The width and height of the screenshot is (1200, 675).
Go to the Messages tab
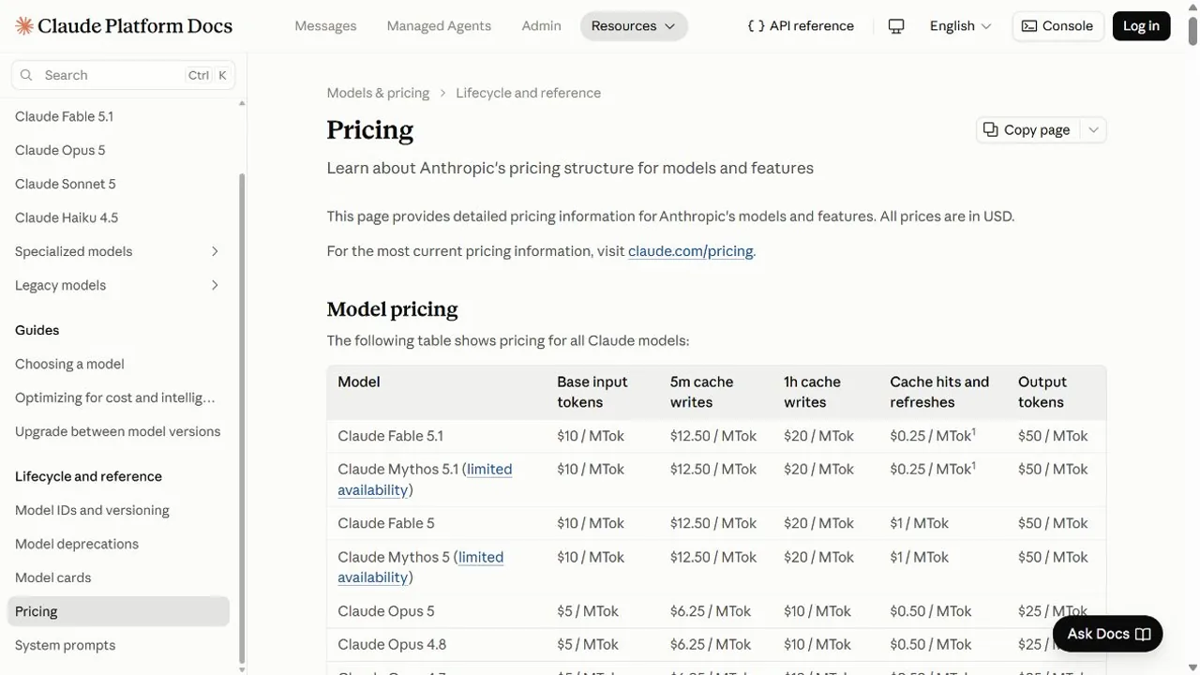(325, 26)
